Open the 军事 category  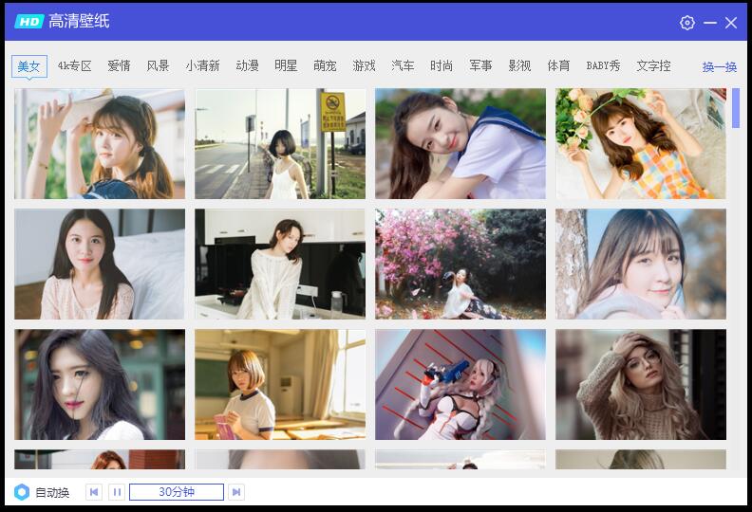[480, 65]
